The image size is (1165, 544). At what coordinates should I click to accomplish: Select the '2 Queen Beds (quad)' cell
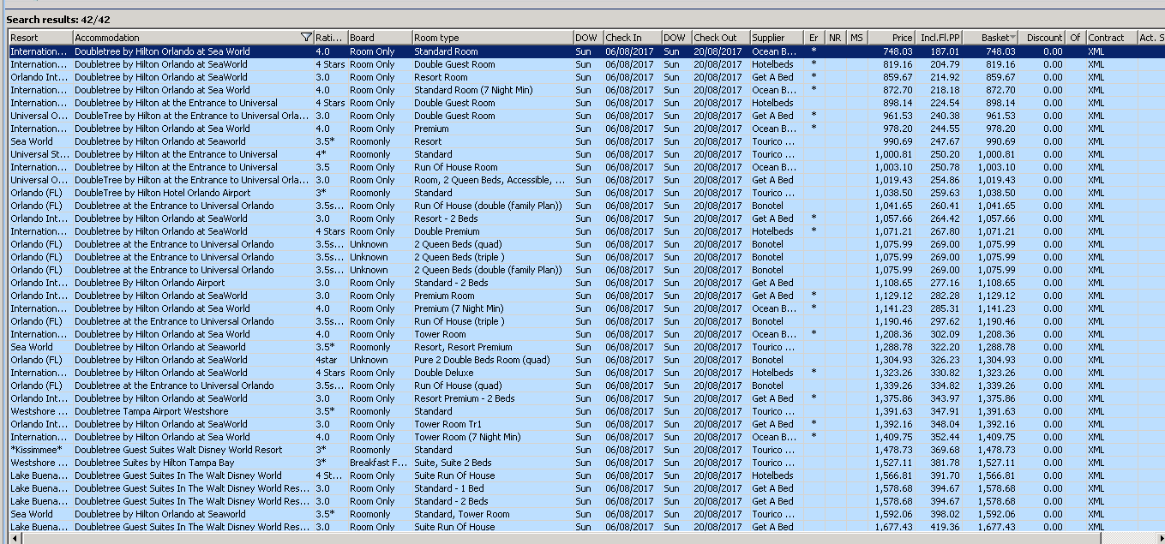(492, 244)
